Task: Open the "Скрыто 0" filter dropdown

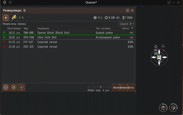Action: [x=127, y=24]
